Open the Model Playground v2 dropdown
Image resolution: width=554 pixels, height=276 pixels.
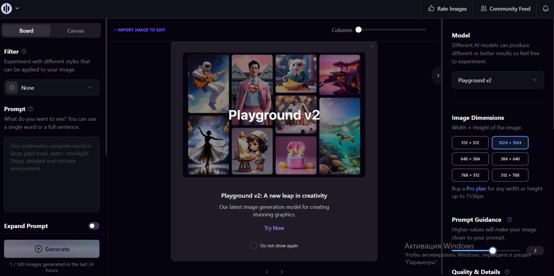pyautogui.click(x=498, y=80)
